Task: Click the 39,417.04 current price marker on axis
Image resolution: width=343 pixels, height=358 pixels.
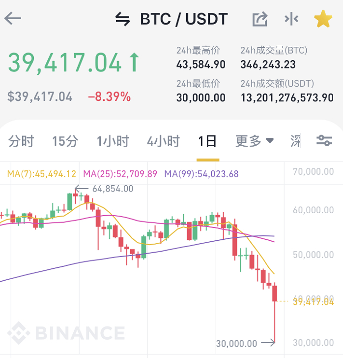Action: coord(313,301)
